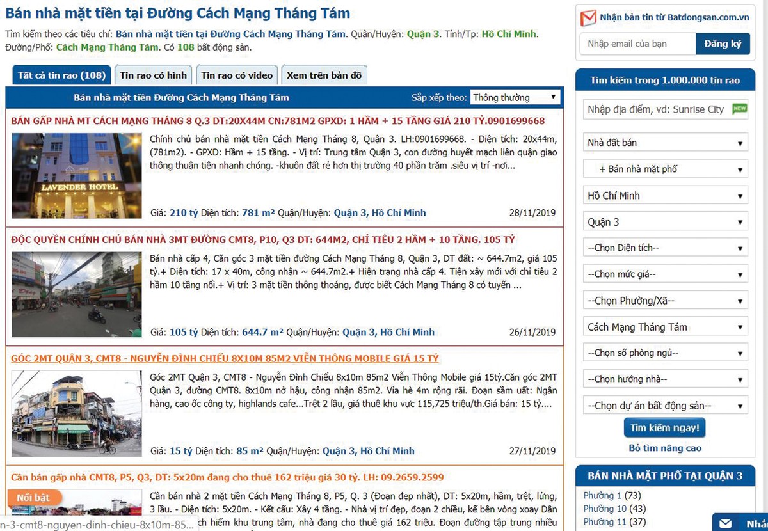Open the Lavender Hotel listing thumbnail
The width and height of the screenshot is (768, 531).
pos(76,176)
